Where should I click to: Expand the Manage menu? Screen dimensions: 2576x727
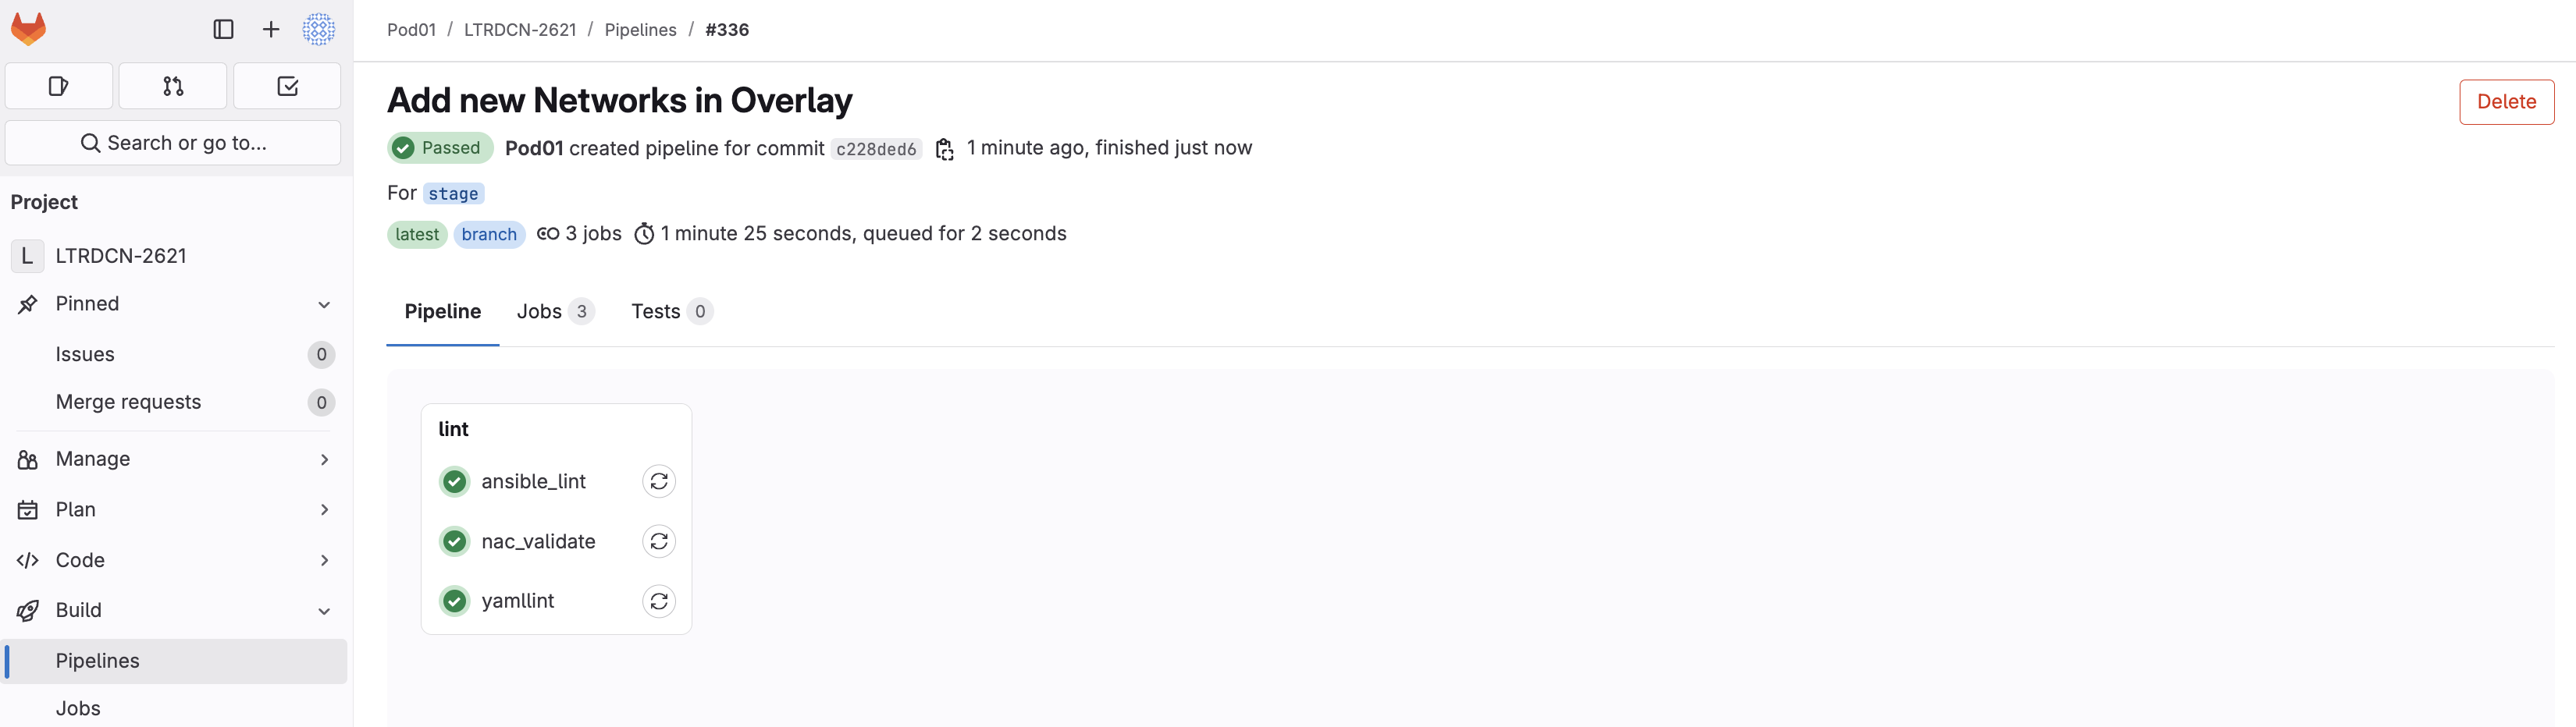tap(324, 459)
